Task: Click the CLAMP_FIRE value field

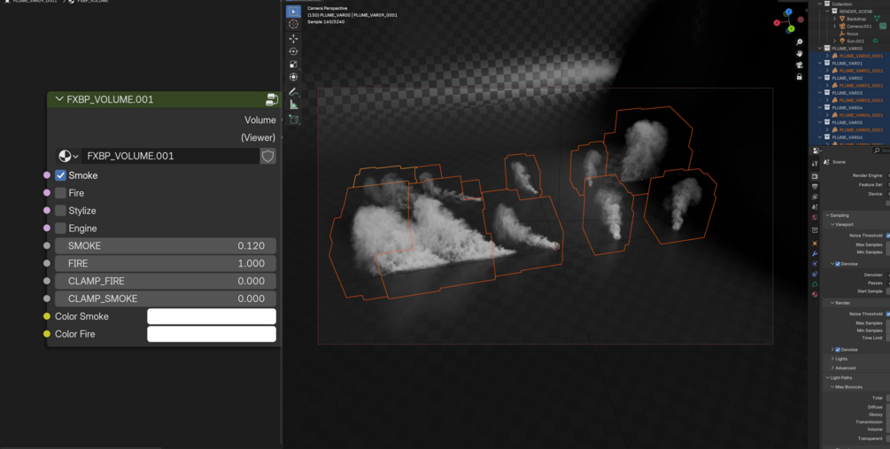Action: tap(166, 281)
